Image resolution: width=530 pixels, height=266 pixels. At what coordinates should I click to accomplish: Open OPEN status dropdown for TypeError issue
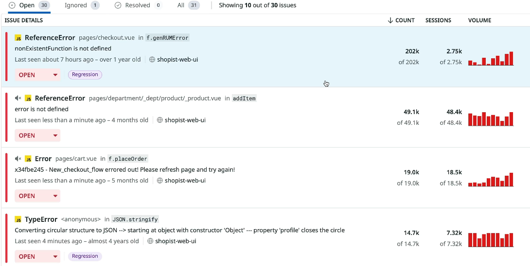pyautogui.click(x=37, y=256)
